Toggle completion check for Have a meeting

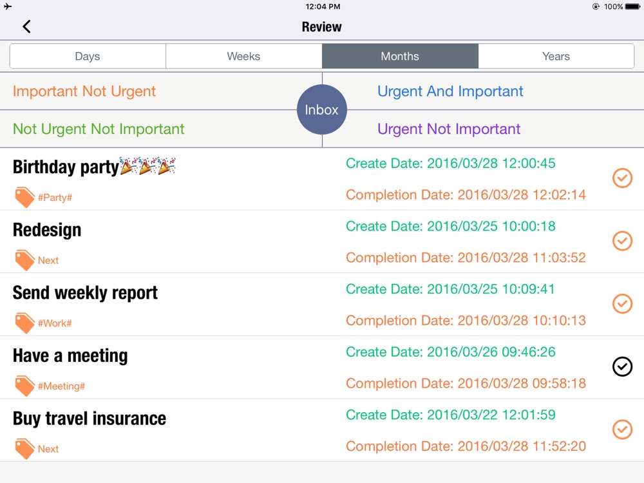pyautogui.click(x=622, y=367)
